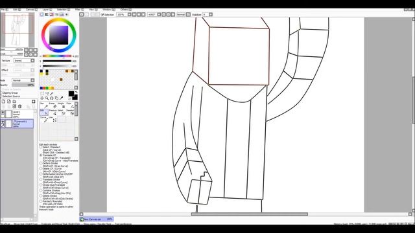This screenshot has height=233, width=415.
Task: Select the linework Edit tool
Action: pyautogui.click(x=44, y=112)
